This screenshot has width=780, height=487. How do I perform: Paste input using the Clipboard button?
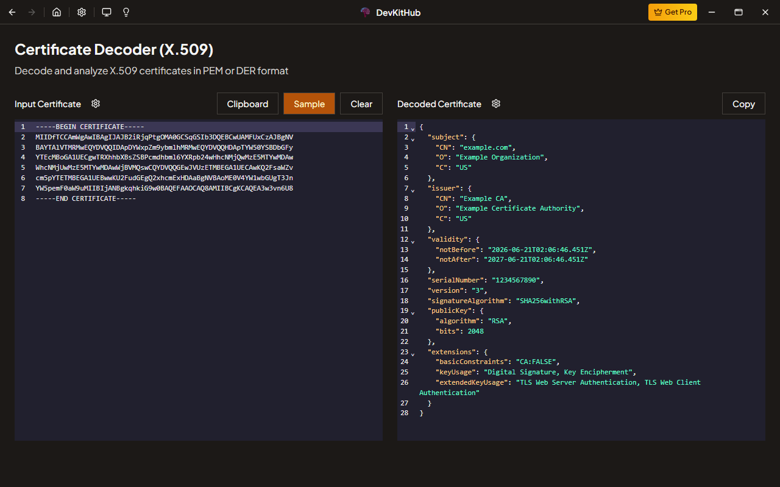click(247, 103)
